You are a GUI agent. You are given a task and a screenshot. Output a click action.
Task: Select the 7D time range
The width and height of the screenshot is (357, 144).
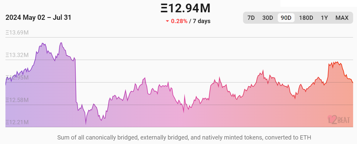click(x=251, y=18)
